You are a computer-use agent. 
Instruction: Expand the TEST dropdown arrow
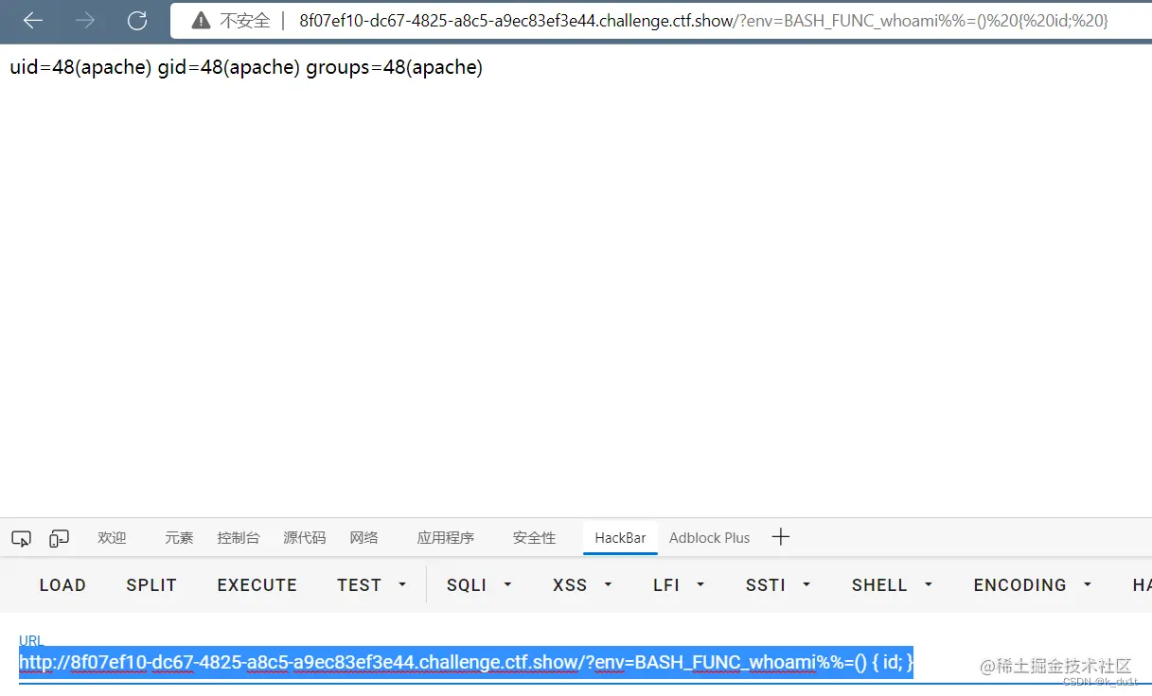click(x=402, y=585)
